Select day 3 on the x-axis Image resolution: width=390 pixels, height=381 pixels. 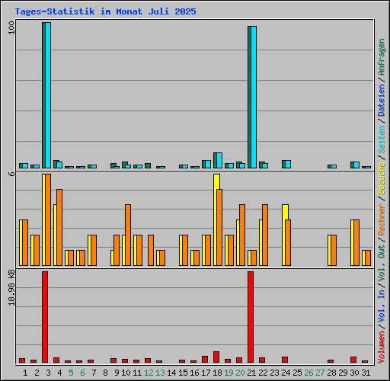(x=48, y=373)
